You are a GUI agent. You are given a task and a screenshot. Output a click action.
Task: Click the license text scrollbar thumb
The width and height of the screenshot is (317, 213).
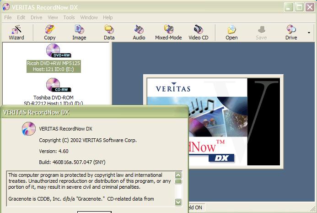[178, 181]
